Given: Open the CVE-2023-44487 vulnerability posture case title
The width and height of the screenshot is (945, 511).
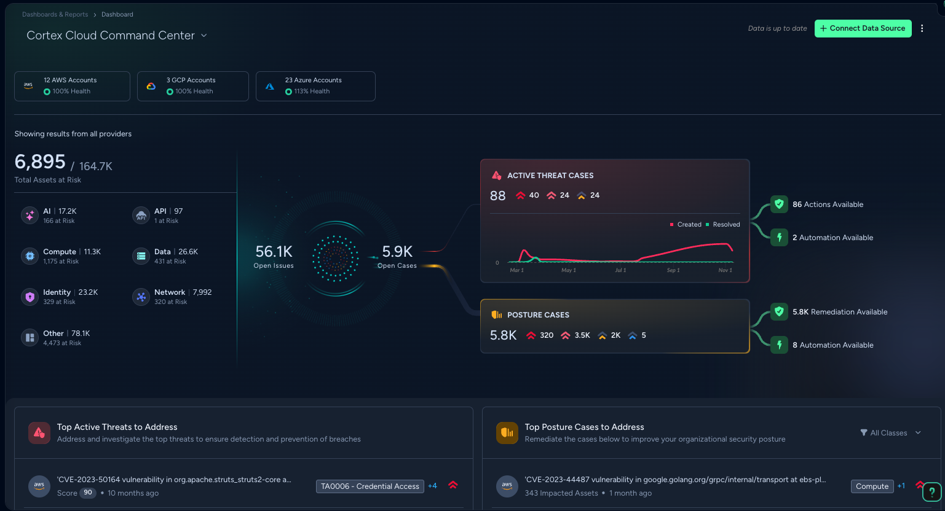Looking at the screenshot, I should coord(675,480).
